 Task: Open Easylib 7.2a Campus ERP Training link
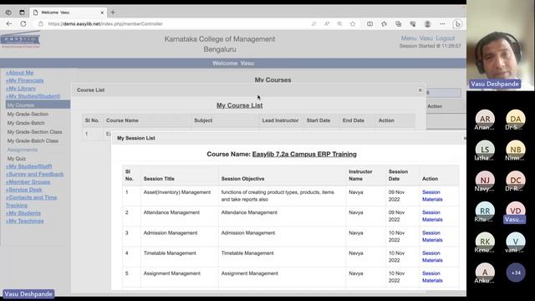pyautogui.click(x=304, y=154)
